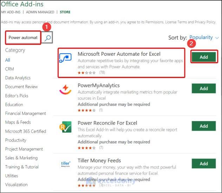Add Power Reconcile For Excel add-in
This screenshot has height=193, width=222.
coord(204,126)
